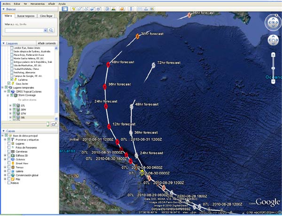Expand the 07L storm tree node

(x=10, y=105)
